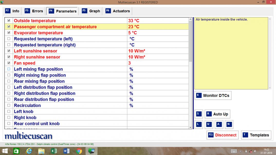Open the Windows Store taskbar icon
This screenshot has height=155, width=276.
coord(16,151)
